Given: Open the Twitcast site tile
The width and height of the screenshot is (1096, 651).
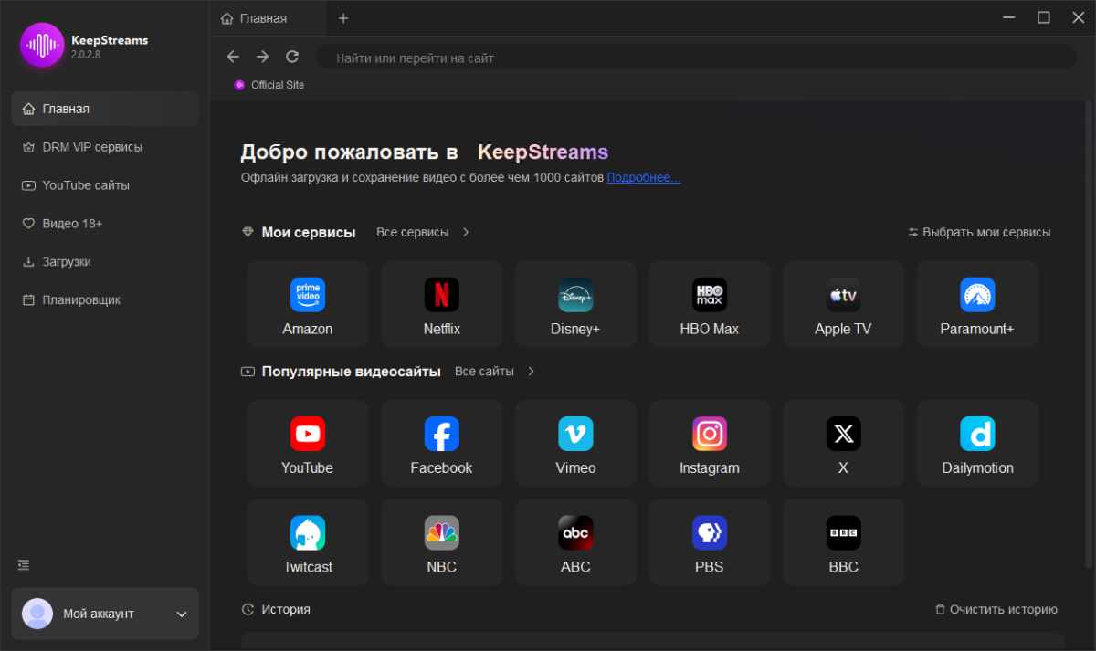Looking at the screenshot, I should tap(308, 542).
